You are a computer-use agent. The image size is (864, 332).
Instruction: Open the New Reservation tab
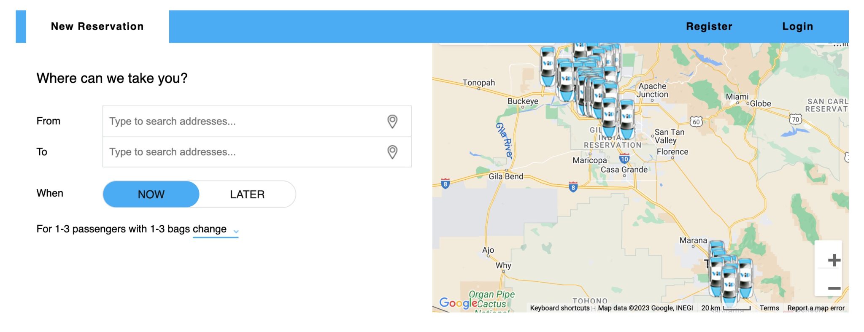97,27
